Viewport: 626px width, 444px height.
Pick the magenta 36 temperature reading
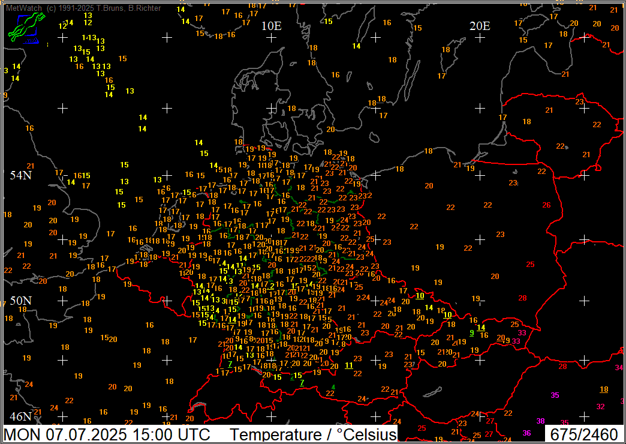click(x=527, y=433)
